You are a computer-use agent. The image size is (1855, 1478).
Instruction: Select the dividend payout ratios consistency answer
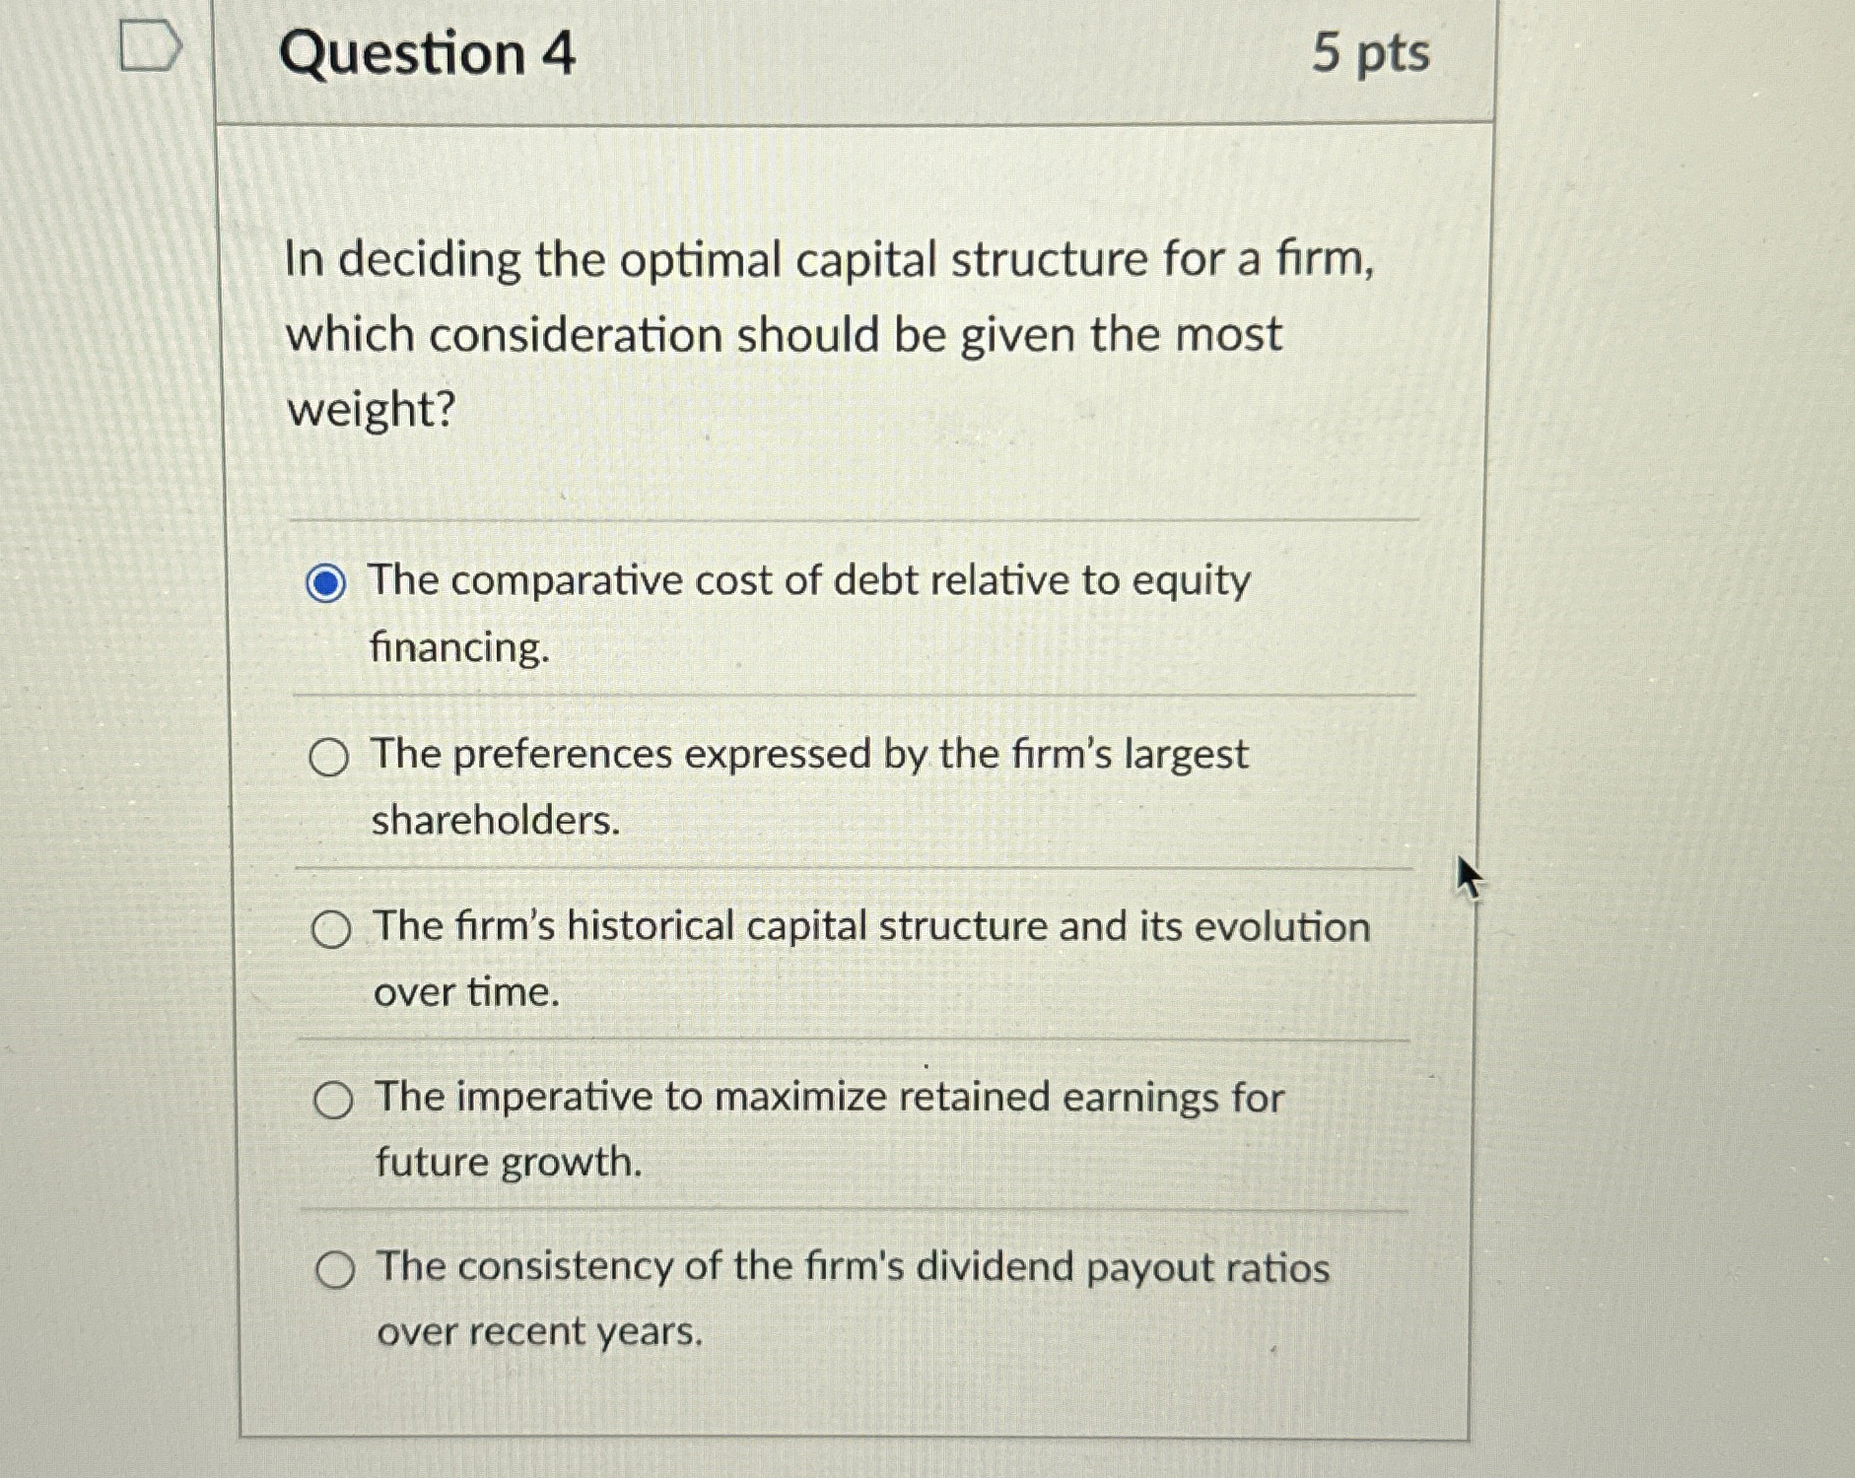click(x=335, y=1271)
